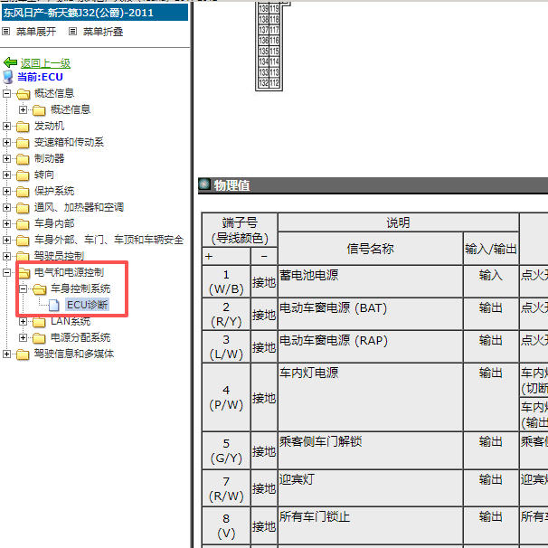Open the 转向 folder icon
The height and width of the screenshot is (548, 548).
(23, 175)
